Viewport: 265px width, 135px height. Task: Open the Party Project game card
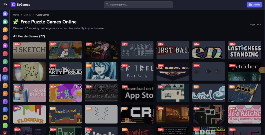(65, 71)
